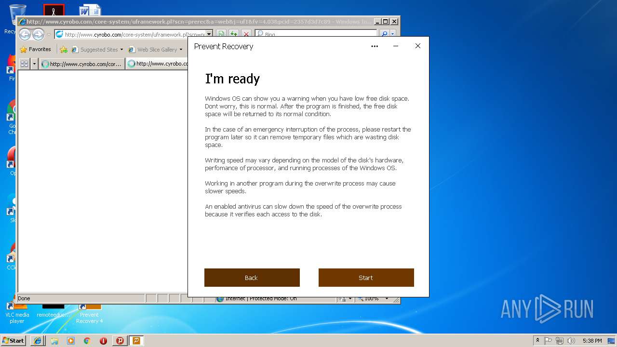This screenshot has height=347, width=617.
Task: Open the Favorites panel in IE
Action: tap(35, 49)
